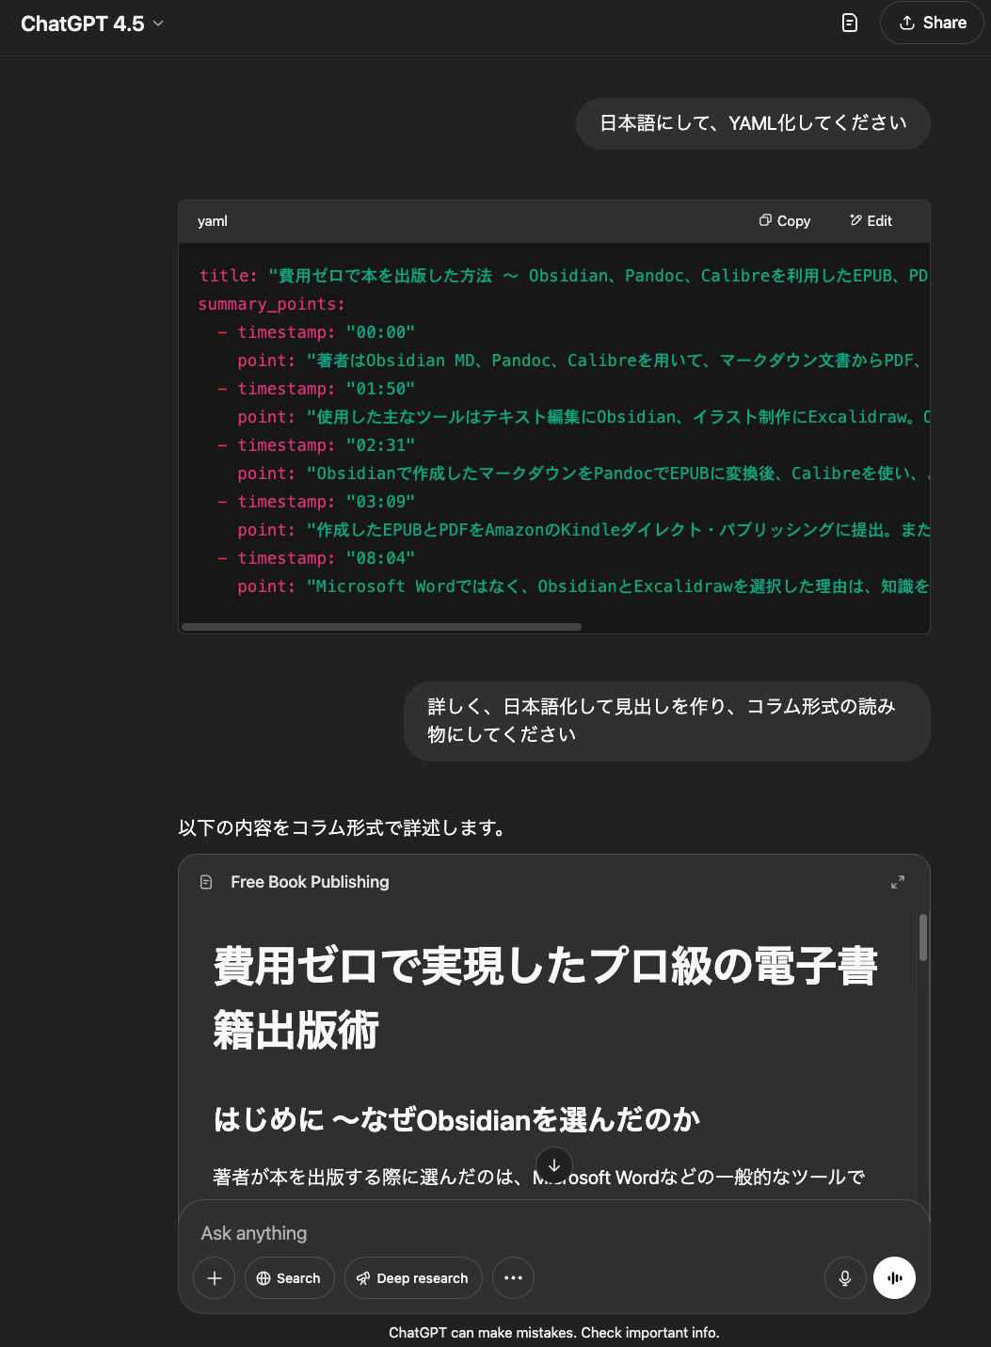991x1347 pixels.
Task: Toggle the Search web option
Action: 289,1278
